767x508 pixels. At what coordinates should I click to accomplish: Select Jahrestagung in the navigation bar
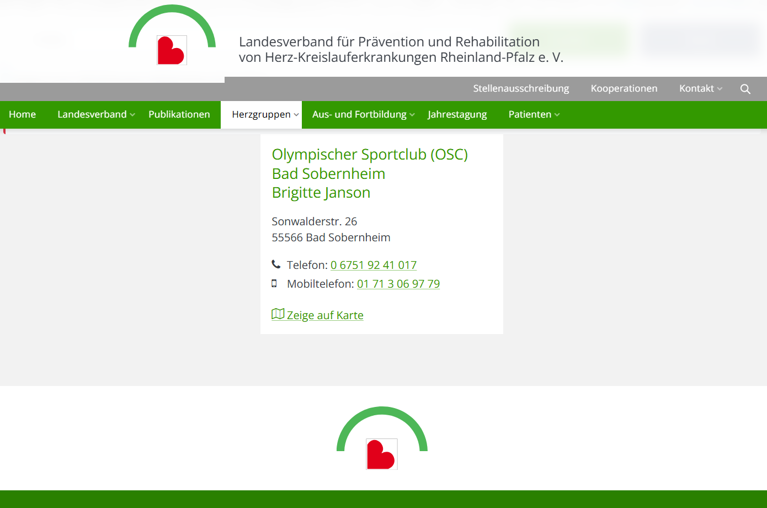click(x=457, y=114)
